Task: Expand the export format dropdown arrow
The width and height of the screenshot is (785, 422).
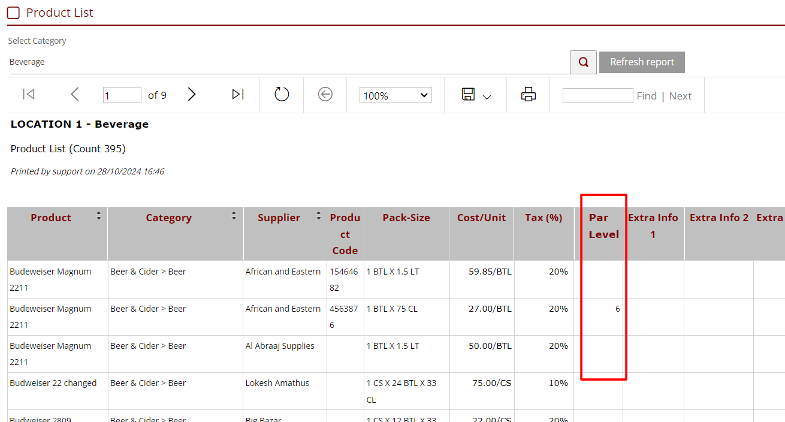Action: [x=487, y=97]
